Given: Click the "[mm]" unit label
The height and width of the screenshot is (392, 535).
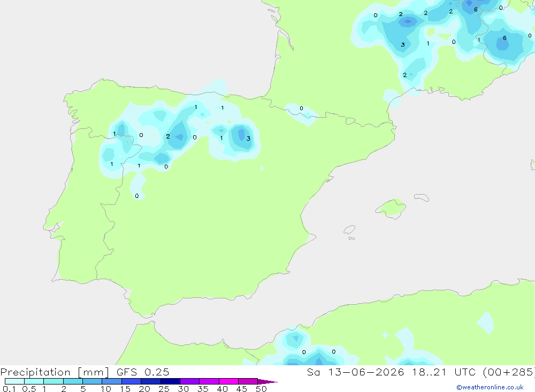Looking at the screenshot, I should 94,372.
